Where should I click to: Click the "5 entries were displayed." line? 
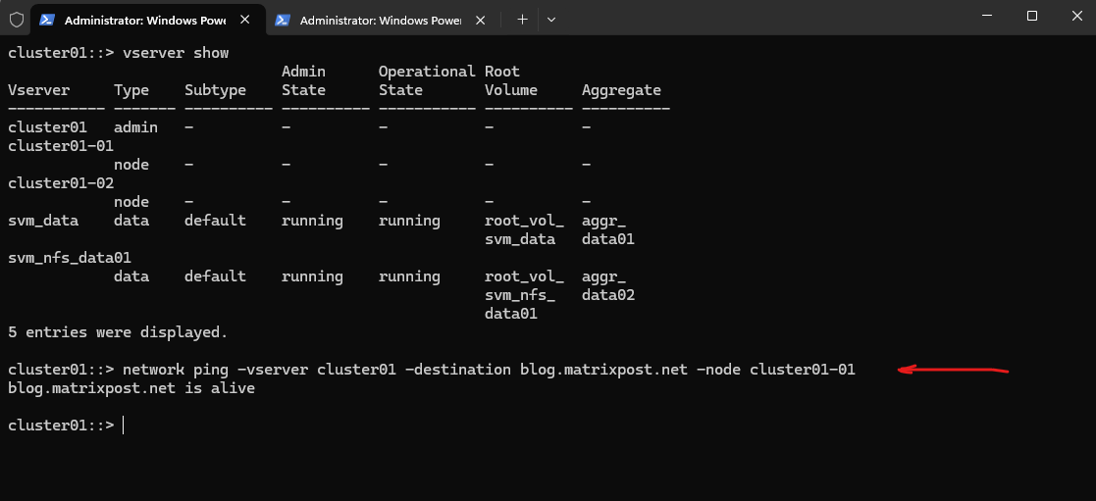point(118,332)
